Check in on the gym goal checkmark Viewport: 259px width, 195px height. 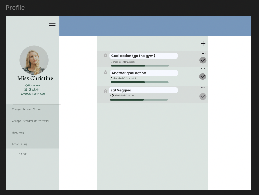coord(203,60)
